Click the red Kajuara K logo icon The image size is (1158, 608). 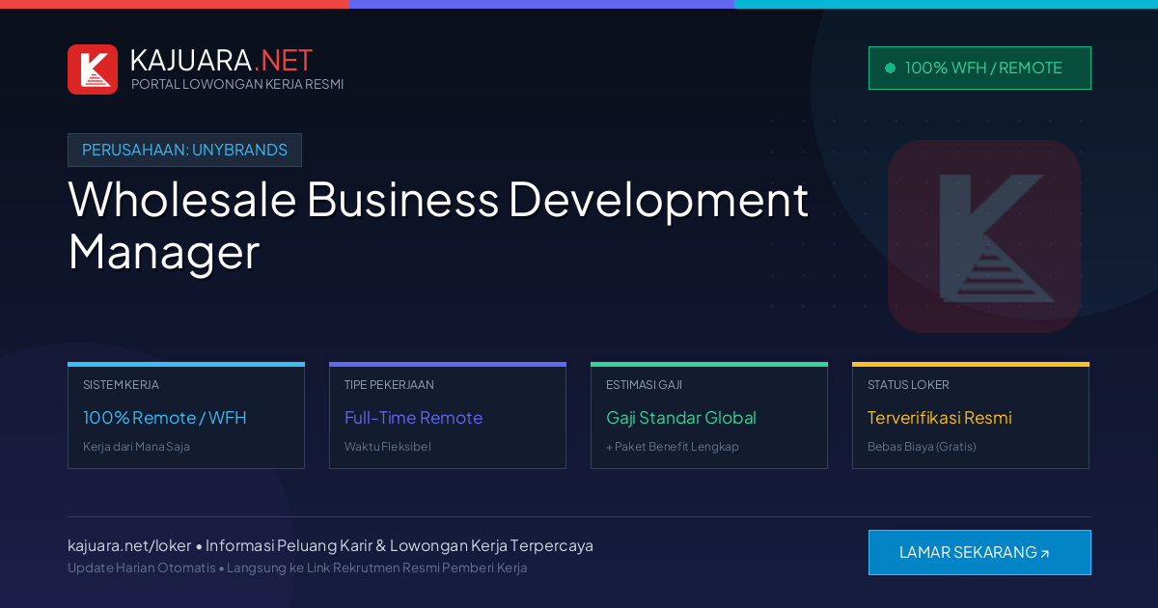(x=93, y=69)
